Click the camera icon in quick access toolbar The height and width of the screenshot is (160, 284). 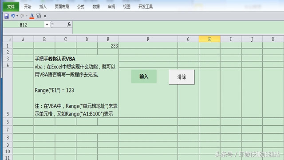point(39,16)
